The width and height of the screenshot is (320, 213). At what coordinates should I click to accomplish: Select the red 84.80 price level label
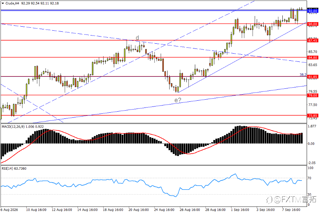pos(312,58)
